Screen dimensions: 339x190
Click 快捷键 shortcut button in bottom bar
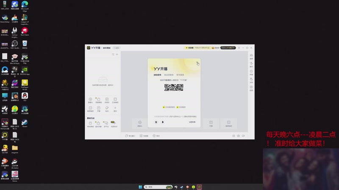(x=144, y=136)
